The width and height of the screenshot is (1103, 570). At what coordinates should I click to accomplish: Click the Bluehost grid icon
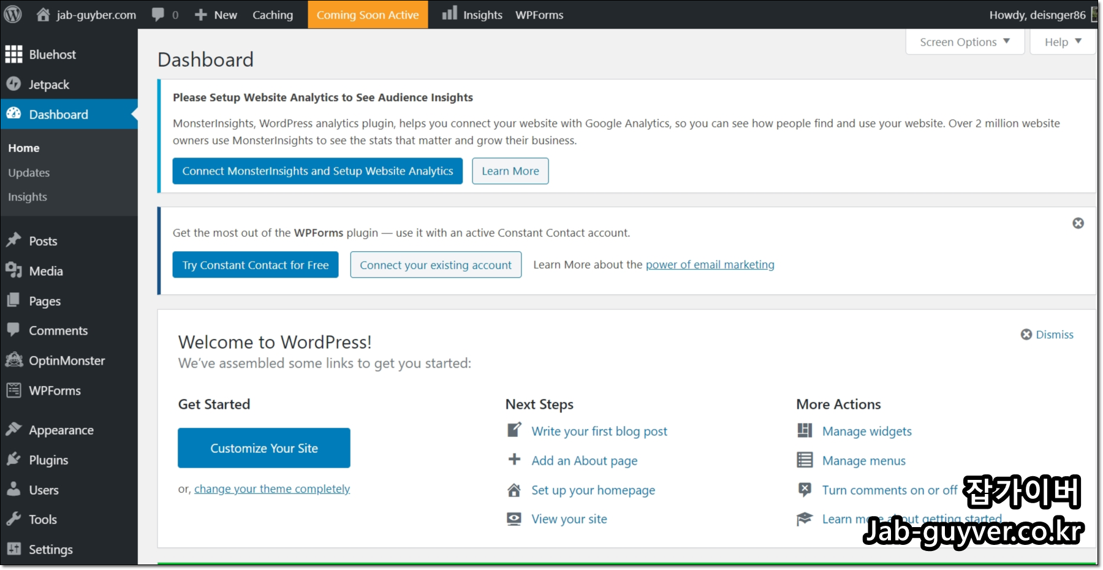tap(13, 54)
